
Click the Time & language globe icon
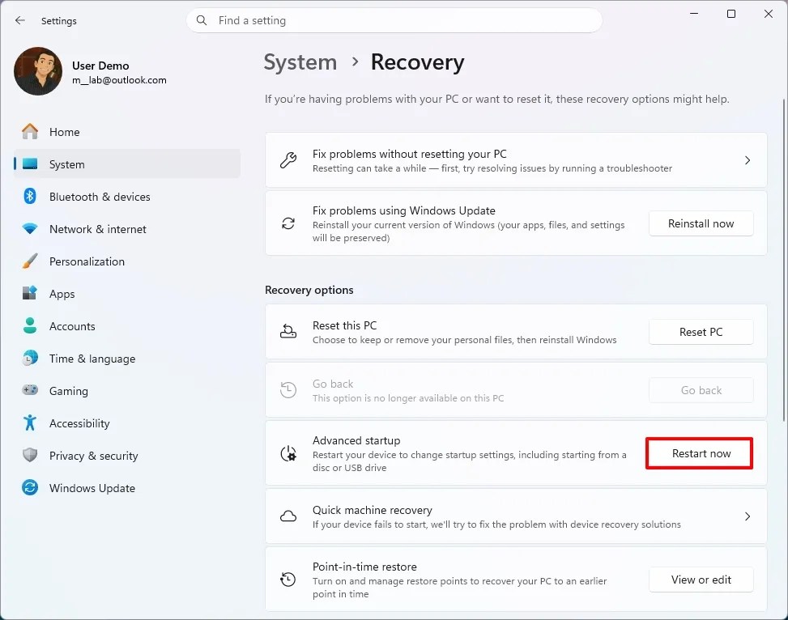[30, 359]
